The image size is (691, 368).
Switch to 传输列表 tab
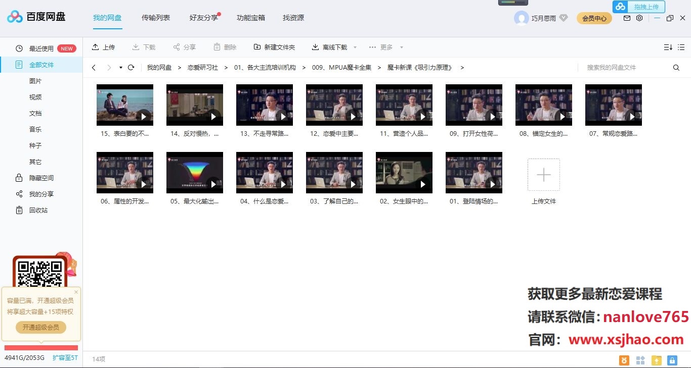tap(156, 18)
